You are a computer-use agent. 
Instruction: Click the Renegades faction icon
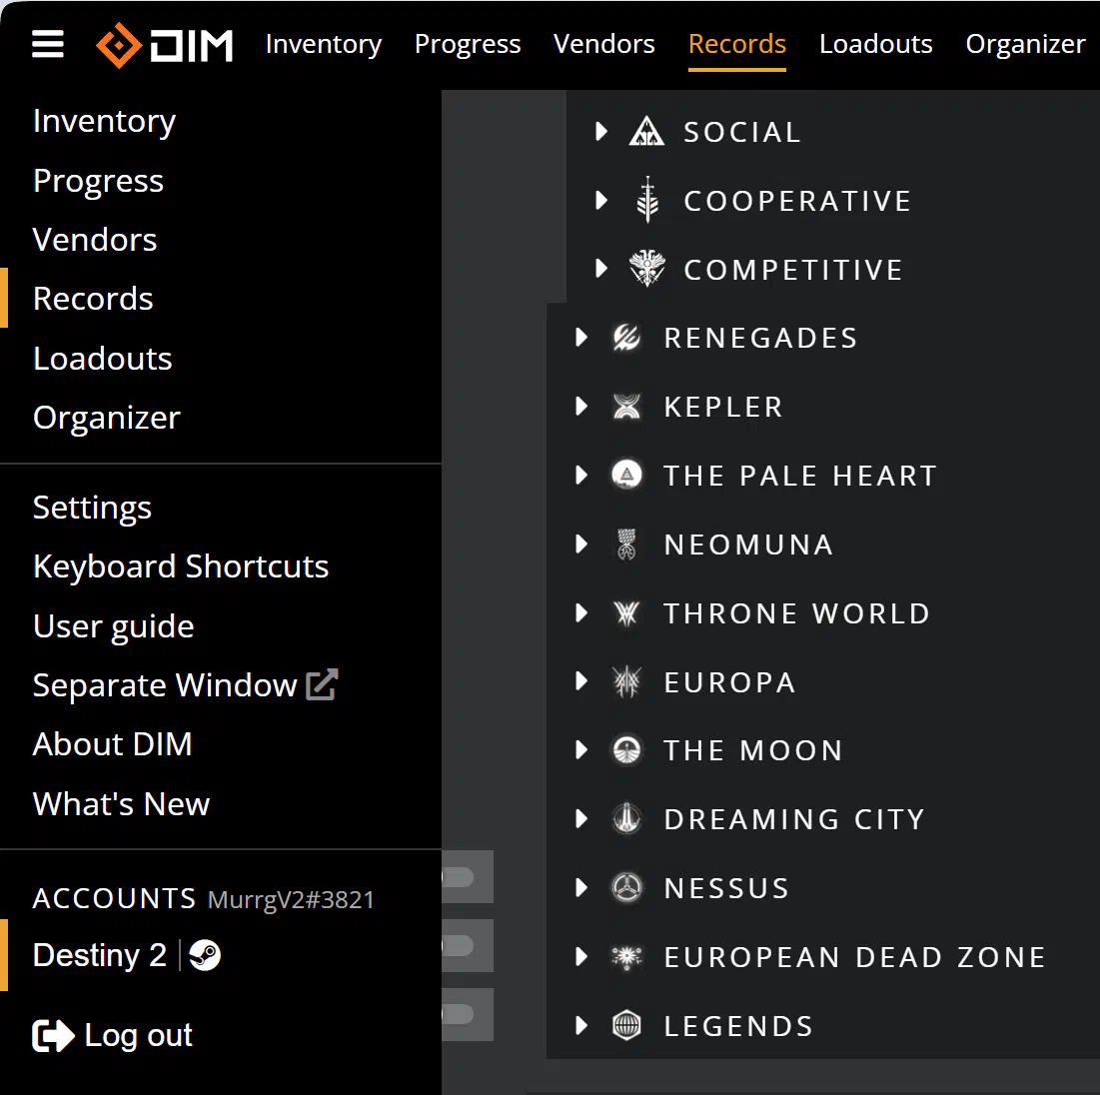point(627,338)
